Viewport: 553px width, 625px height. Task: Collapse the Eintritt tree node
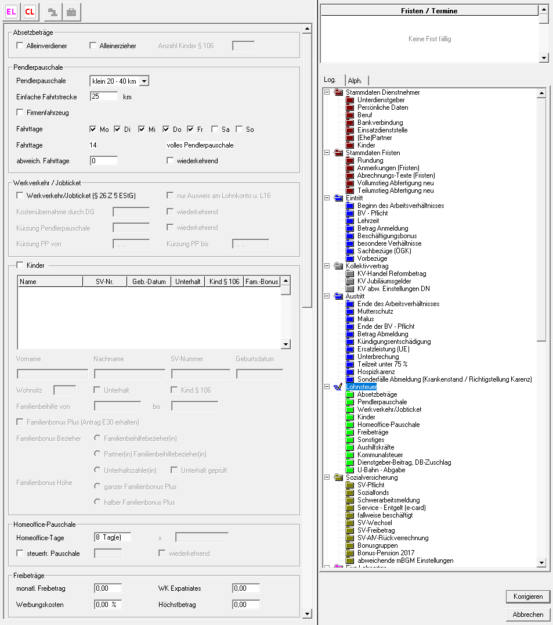(x=327, y=198)
